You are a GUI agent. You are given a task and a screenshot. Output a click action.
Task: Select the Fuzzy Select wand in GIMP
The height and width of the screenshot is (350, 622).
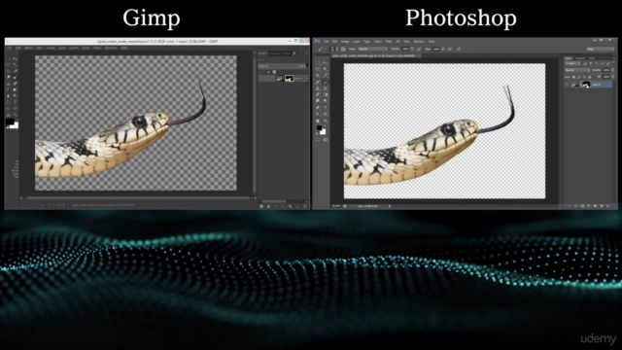15,64
